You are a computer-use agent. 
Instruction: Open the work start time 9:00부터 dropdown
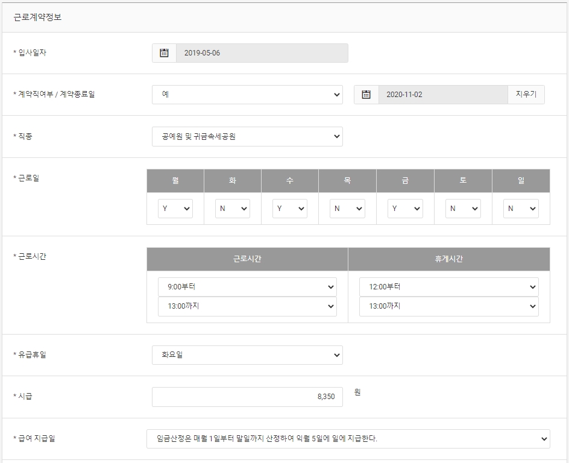click(247, 287)
